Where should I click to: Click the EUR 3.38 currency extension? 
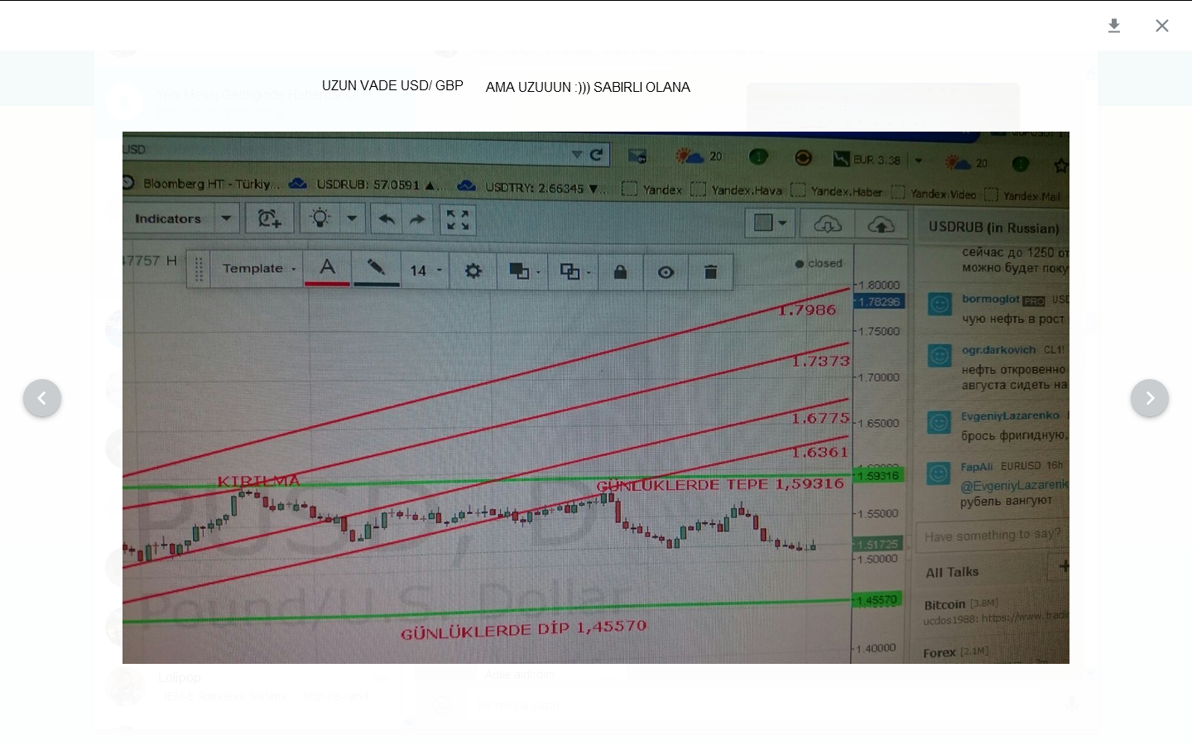[868, 160]
